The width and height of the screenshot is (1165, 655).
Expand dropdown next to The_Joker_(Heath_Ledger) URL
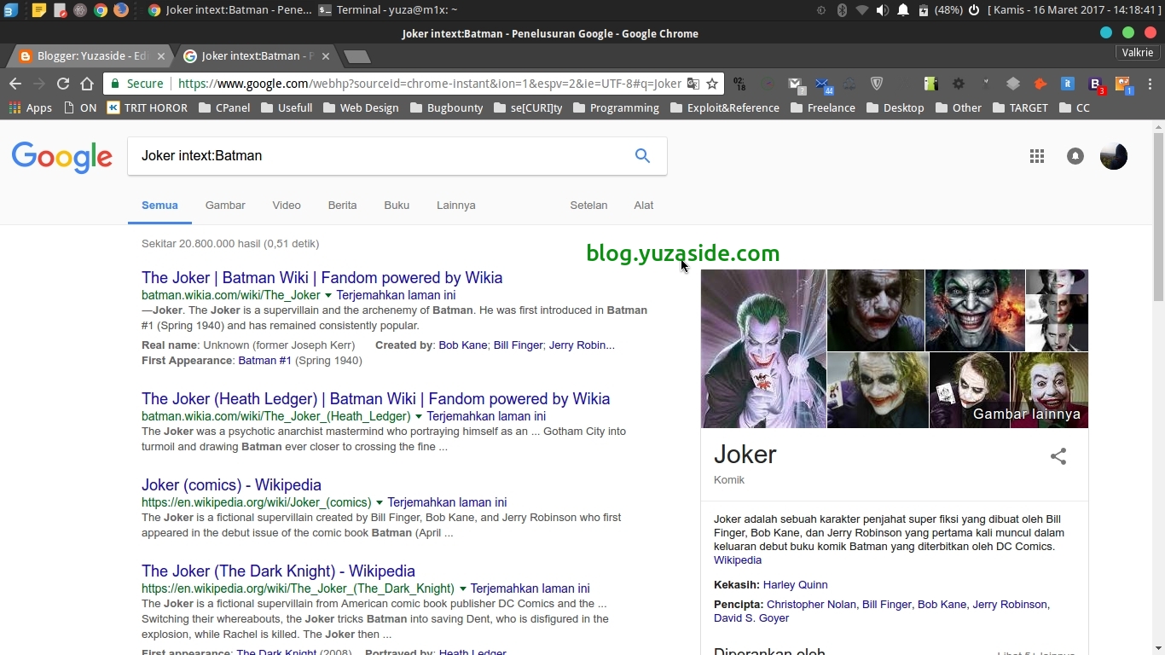(x=419, y=416)
